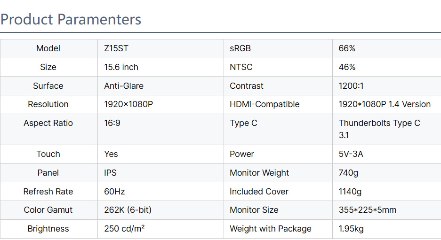Click the 15.6 inch size value
441x240 pixels.
click(121, 67)
